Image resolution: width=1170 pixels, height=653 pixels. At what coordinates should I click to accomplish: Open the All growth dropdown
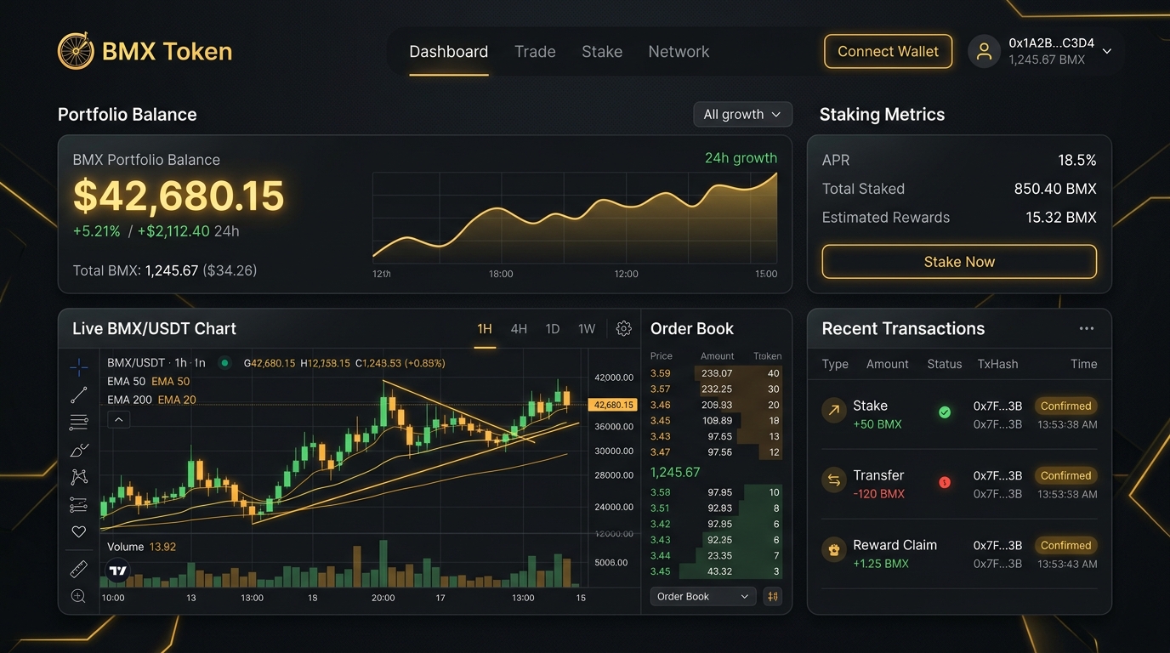pyautogui.click(x=742, y=115)
